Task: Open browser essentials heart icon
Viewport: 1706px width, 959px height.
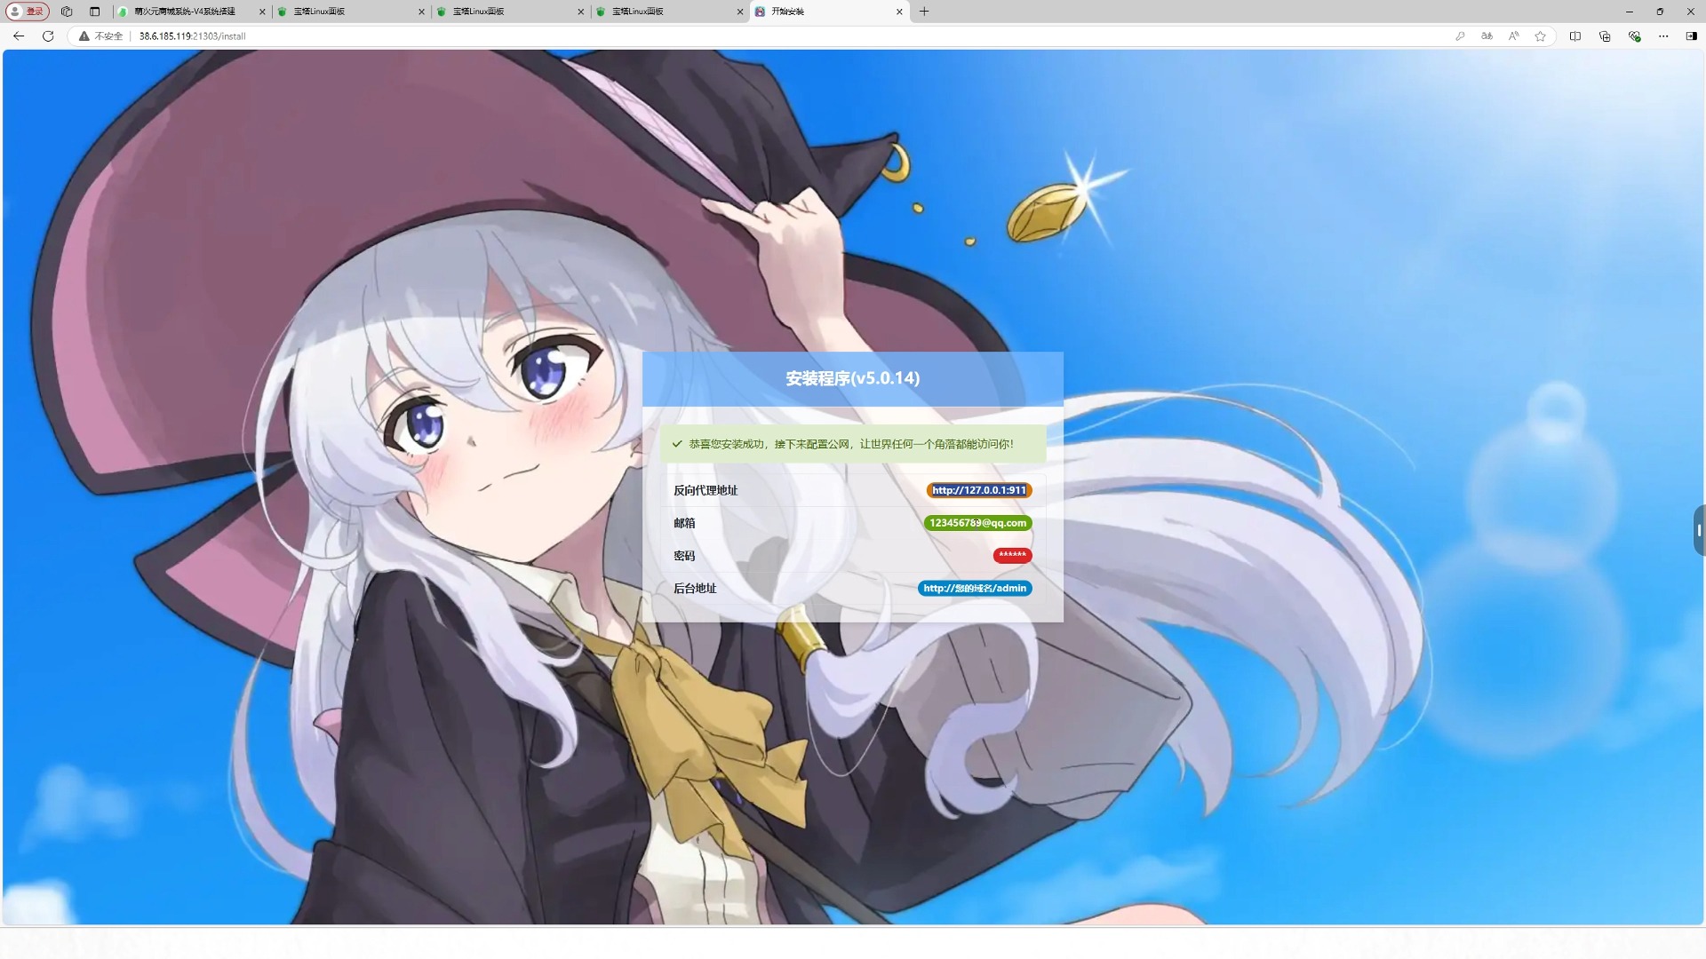Action: [x=1634, y=36]
